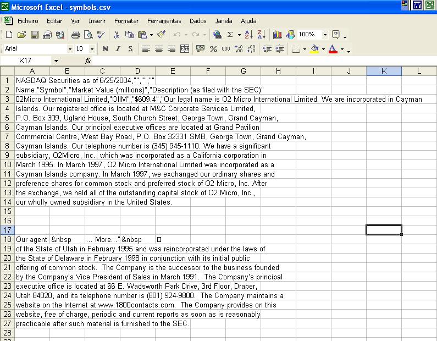Select cell starting 'Our agent' in row 18

32,239
